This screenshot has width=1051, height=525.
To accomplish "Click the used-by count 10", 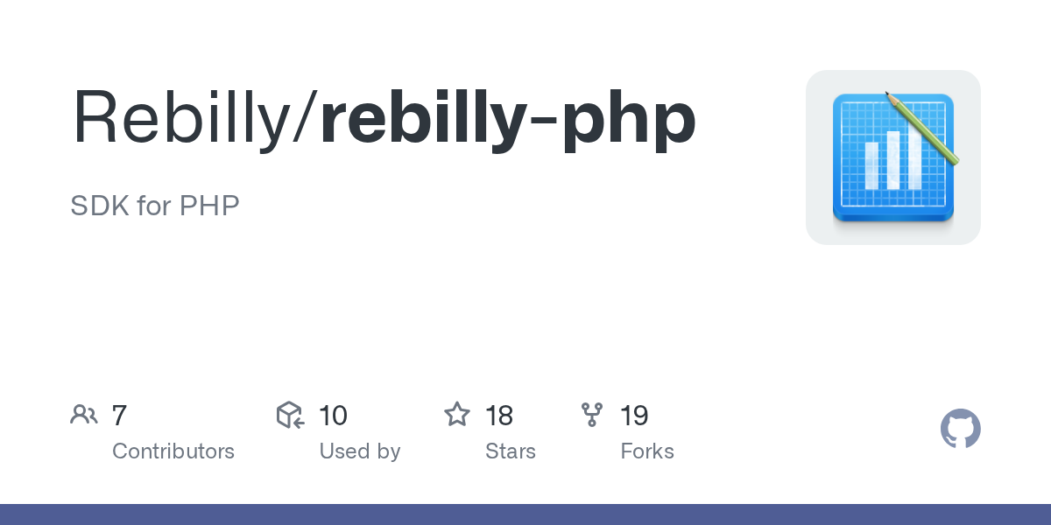I will click(334, 415).
